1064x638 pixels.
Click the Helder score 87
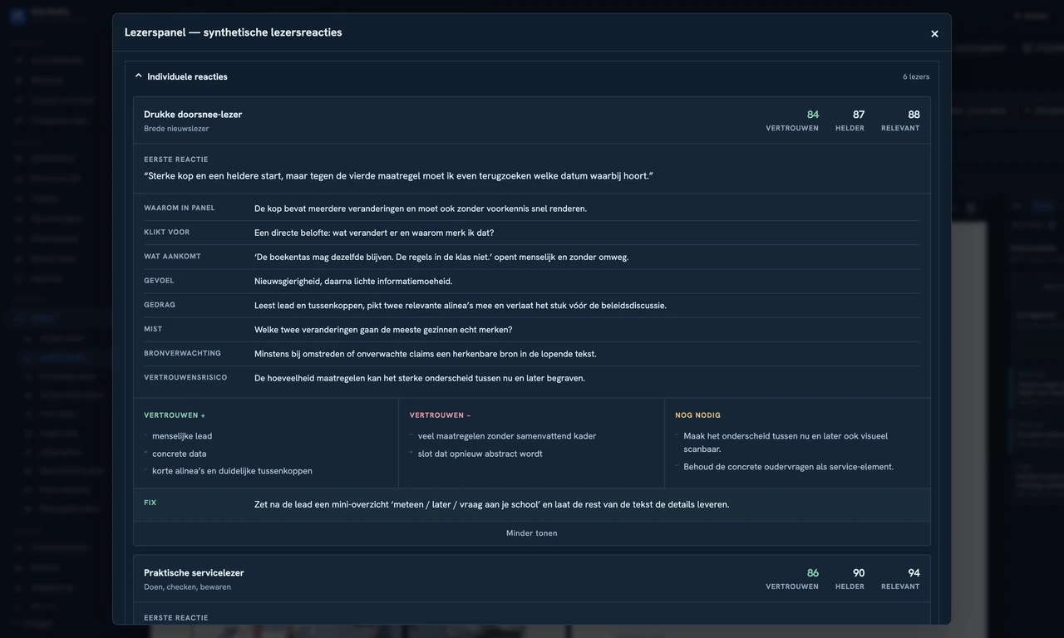pyautogui.click(x=859, y=115)
